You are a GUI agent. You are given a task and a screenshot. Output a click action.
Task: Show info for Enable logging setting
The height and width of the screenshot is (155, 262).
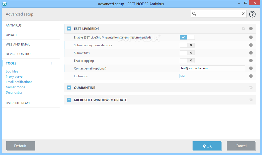[251, 60]
